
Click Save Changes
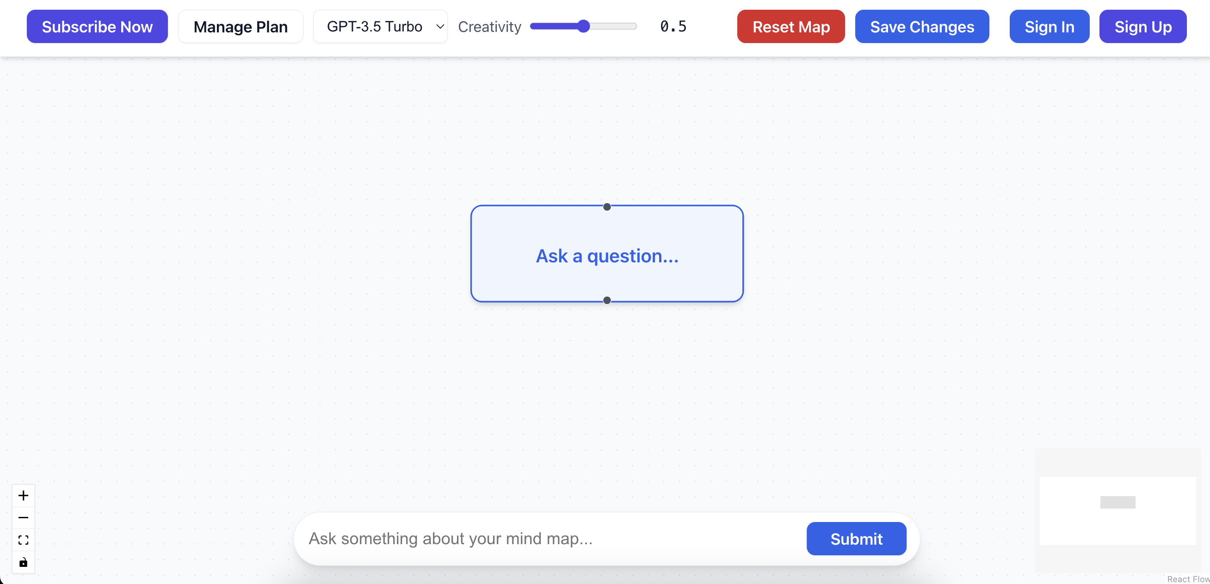tap(921, 27)
